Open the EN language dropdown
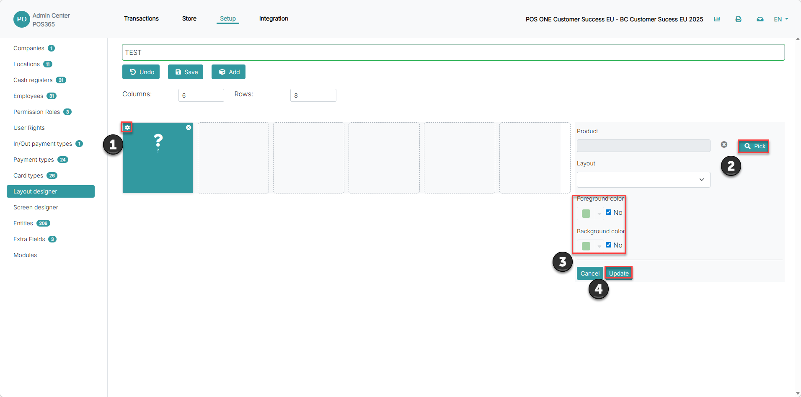801x397 pixels. 781,19
